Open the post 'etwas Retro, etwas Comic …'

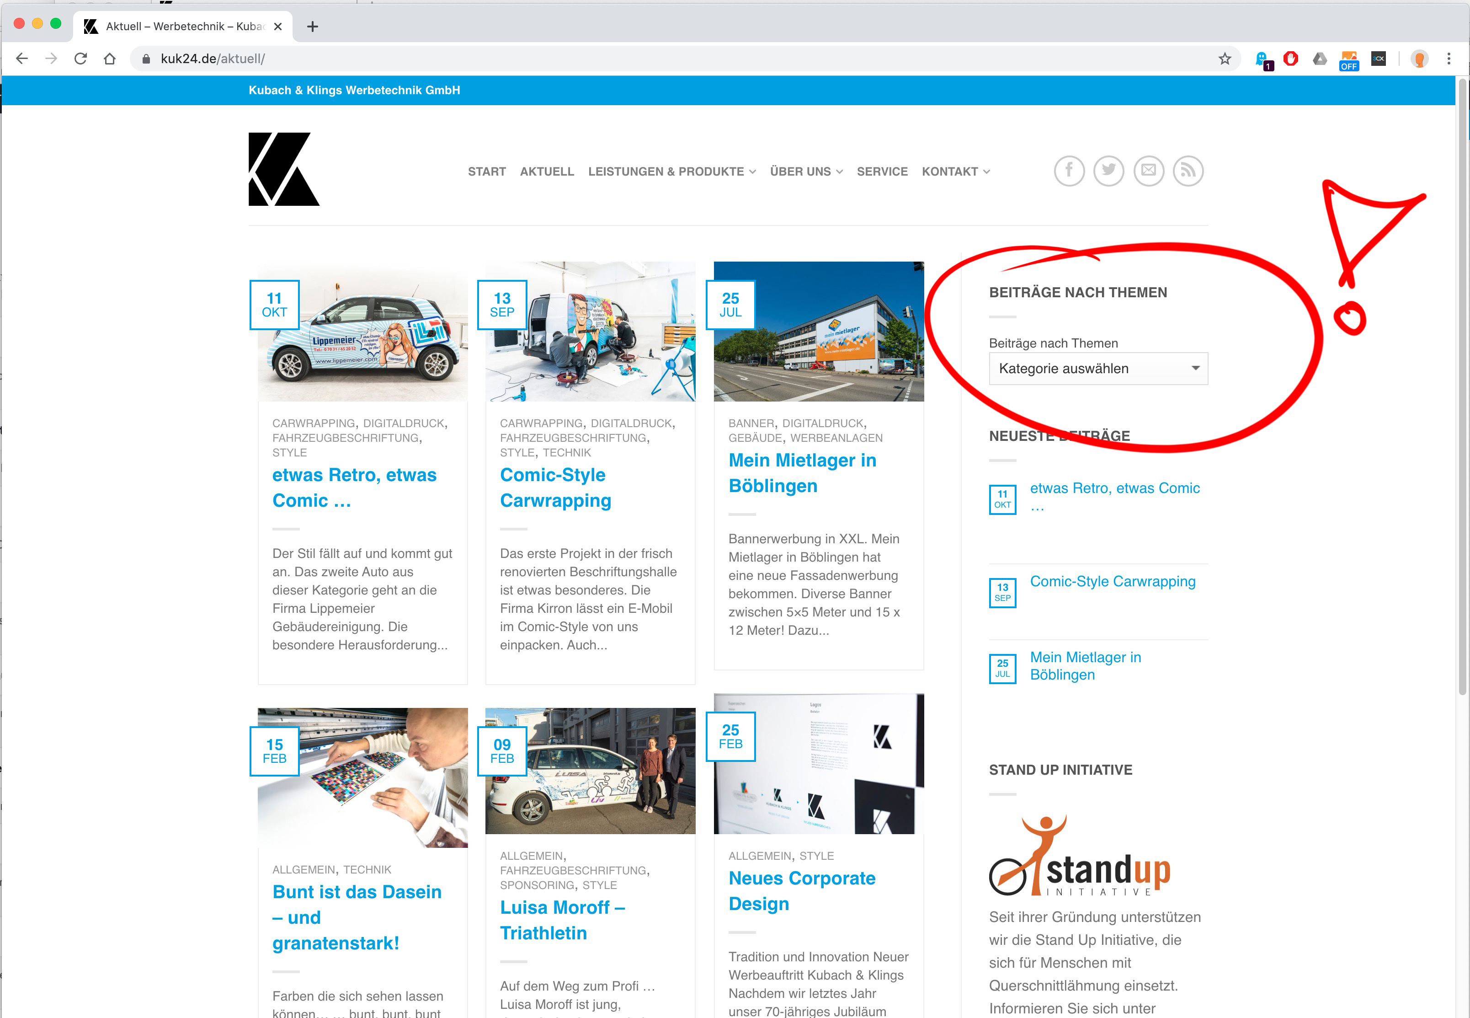354,488
